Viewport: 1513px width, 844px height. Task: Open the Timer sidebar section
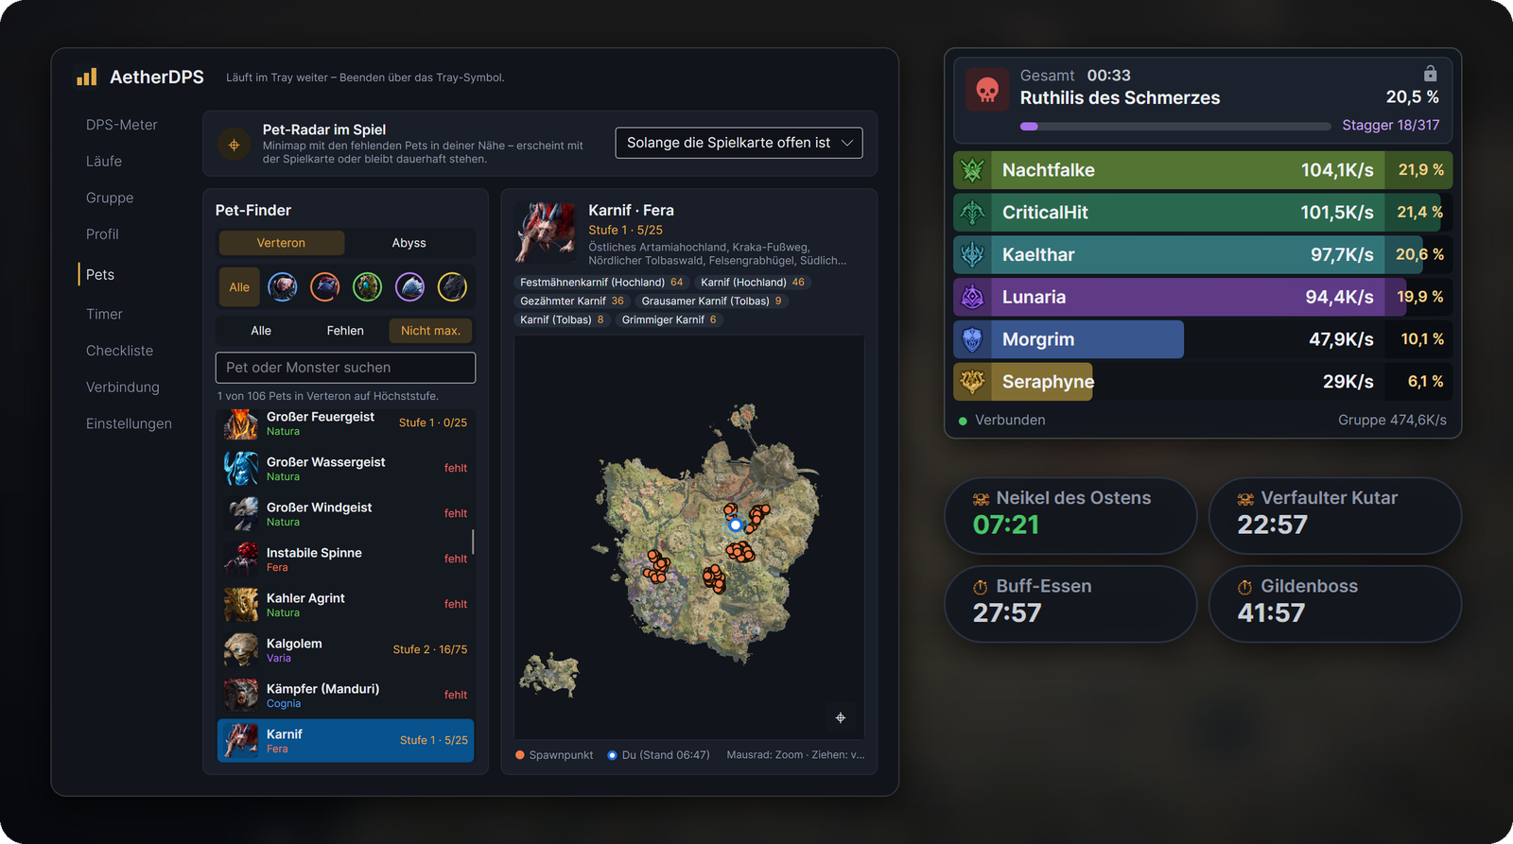(104, 314)
